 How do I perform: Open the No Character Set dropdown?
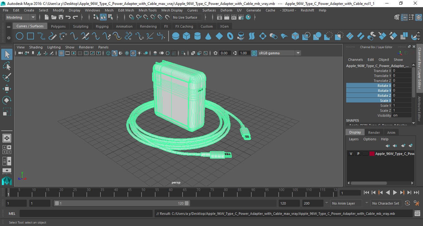click(x=386, y=203)
